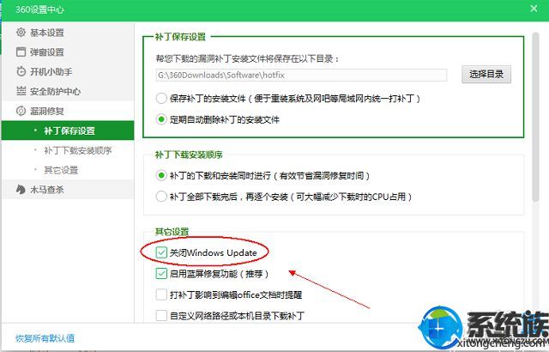Viewport: 549px width, 352px height.
Task: Select 保存补丁的安装文件 radio option
Action: click(161, 99)
